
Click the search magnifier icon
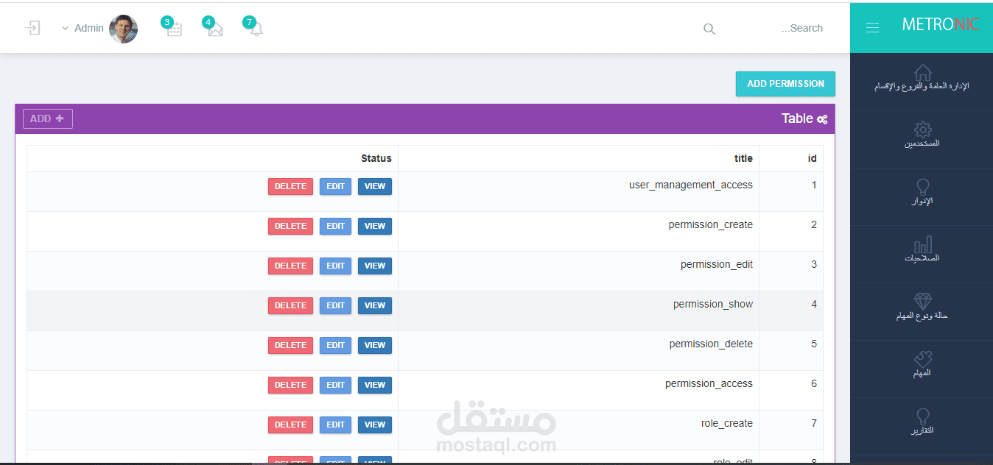click(709, 29)
